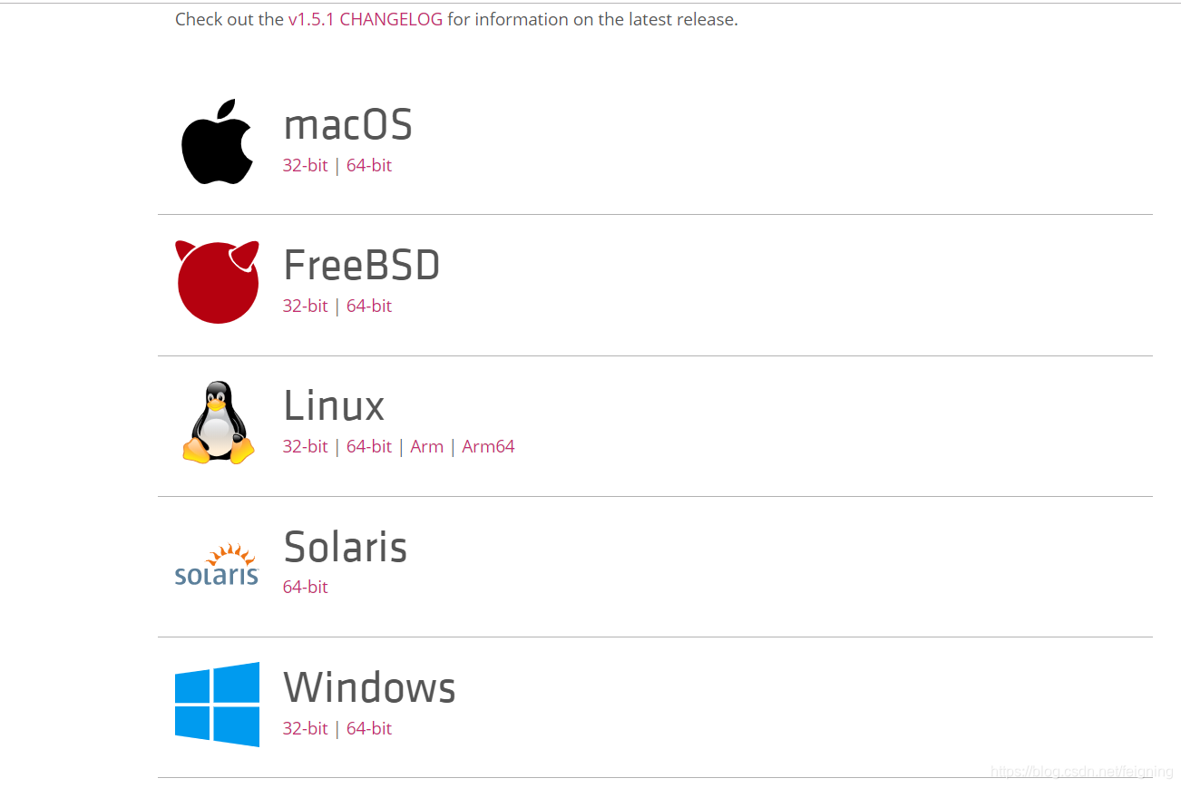This screenshot has width=1181, height=788.
Task: Download the FreeBSD 32-bit build
Action: pyautogui.click(x=305, y=306)
